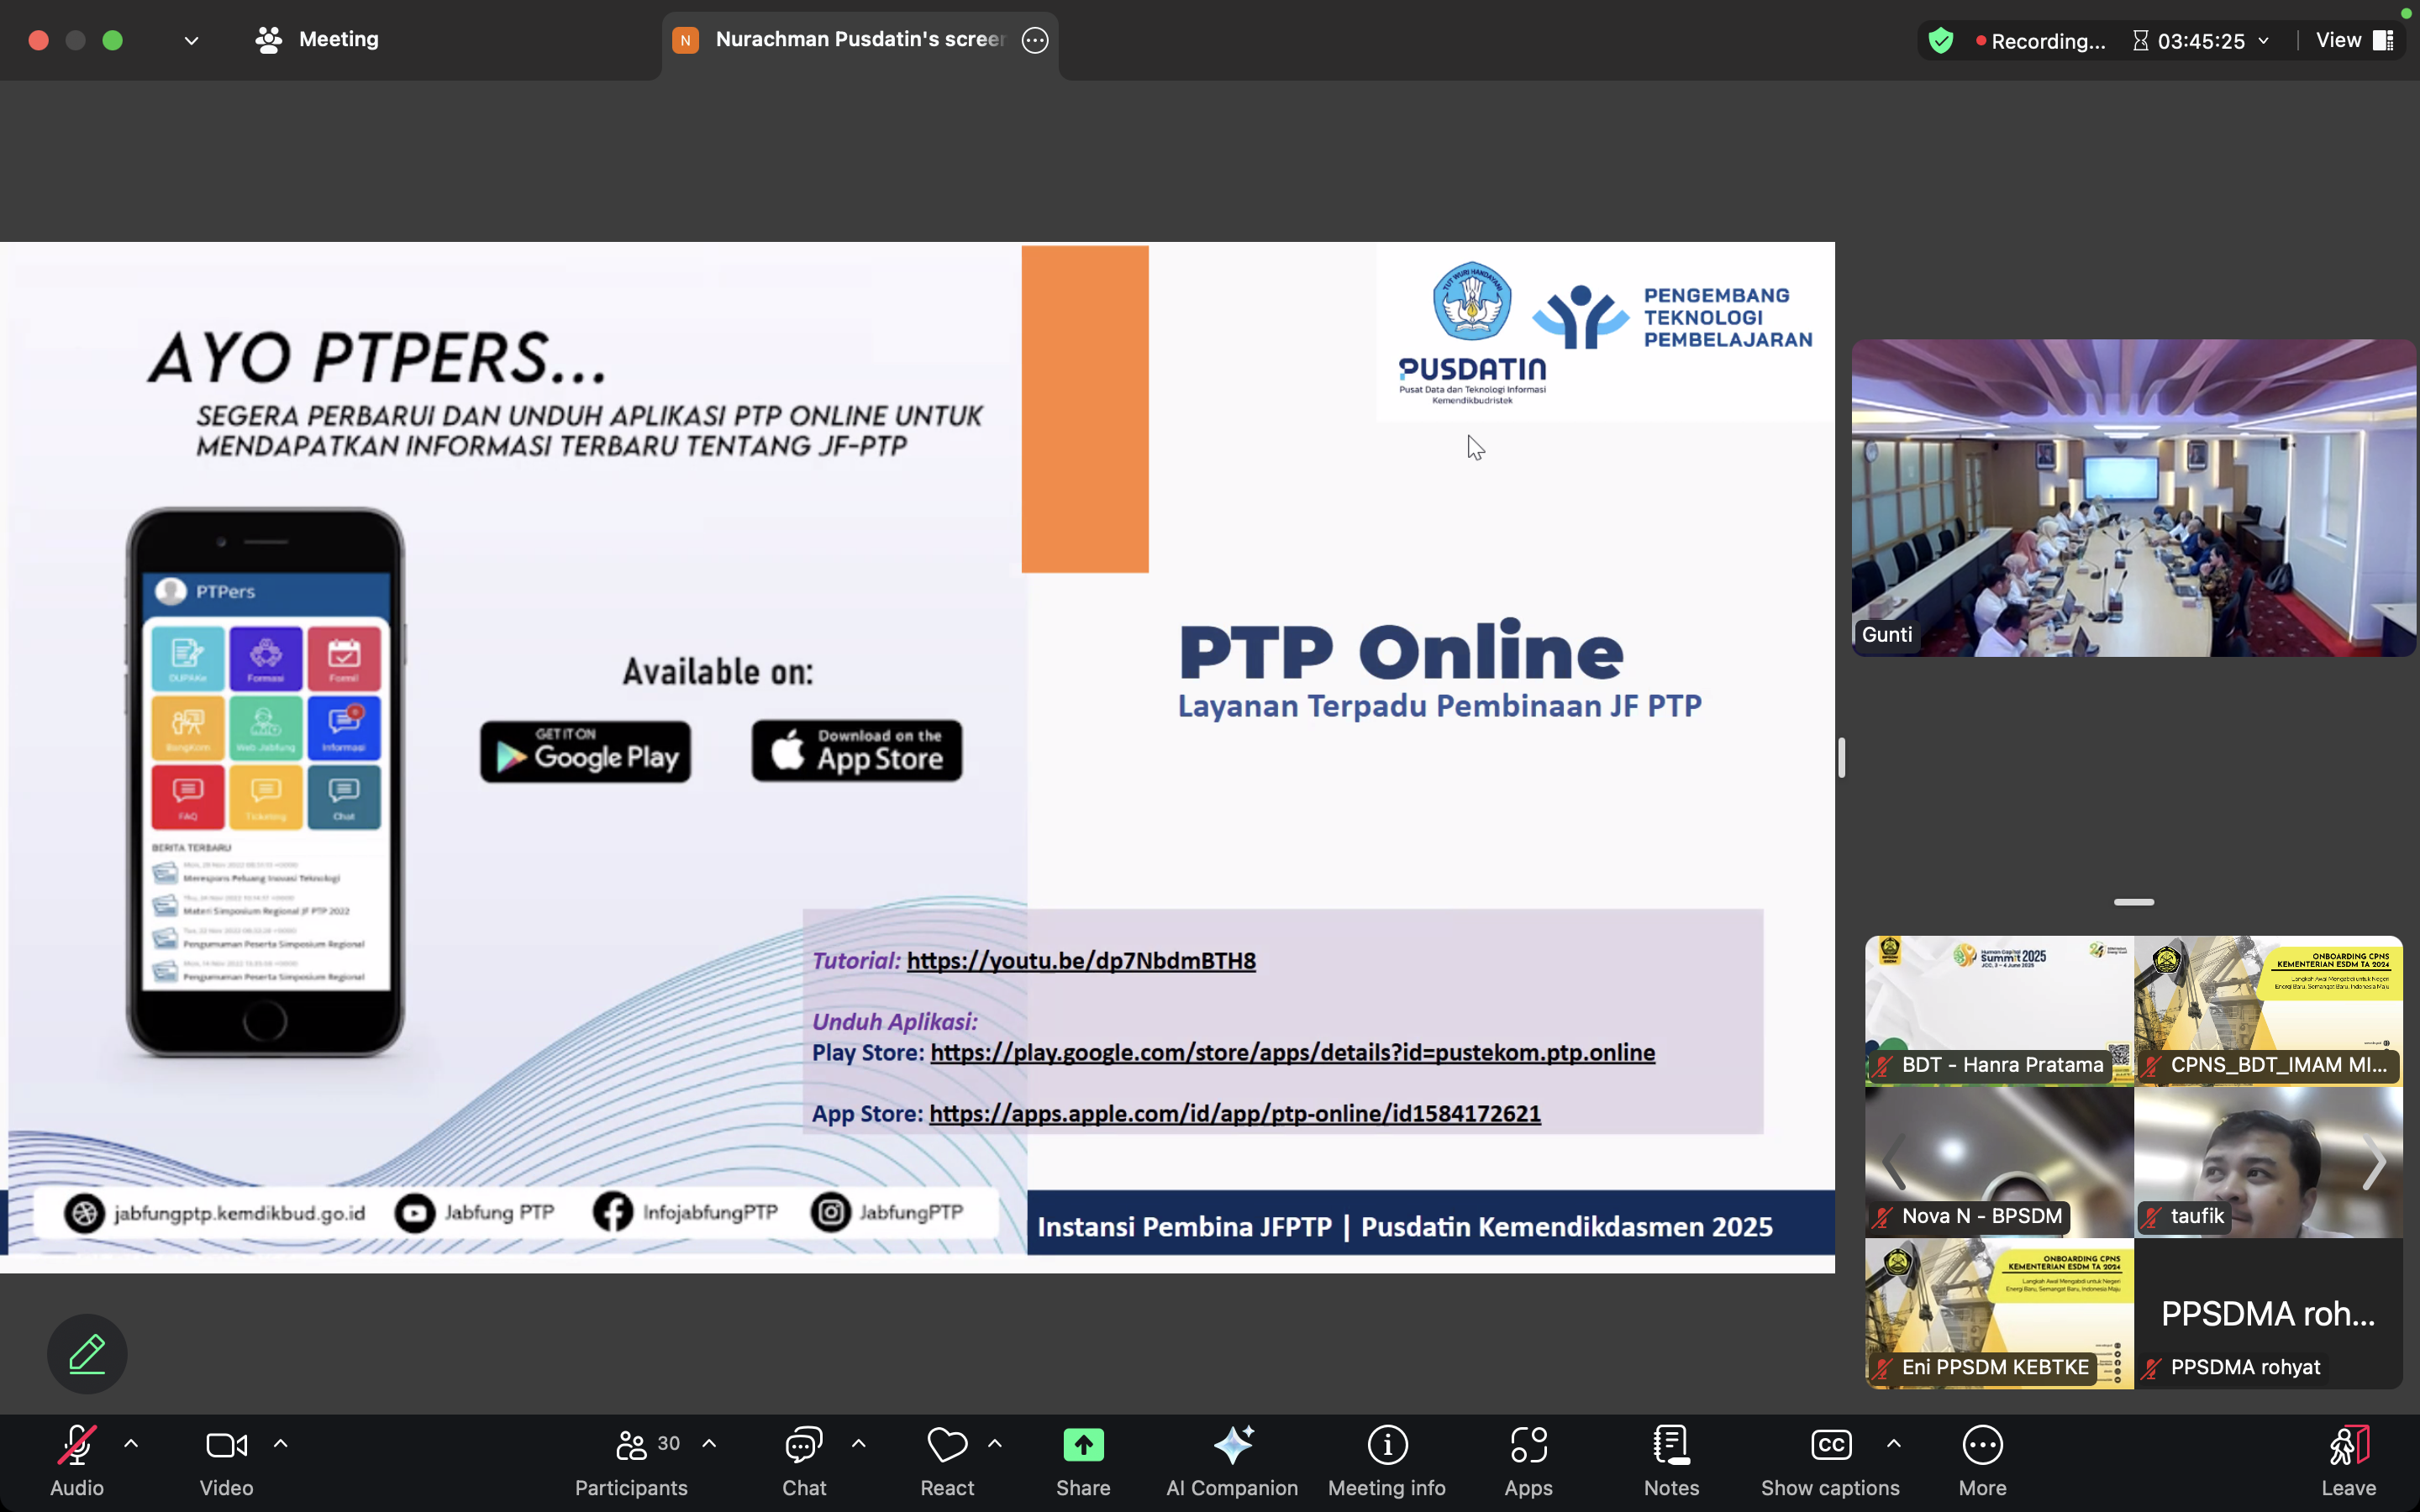Expand the participants options caret
Viewport: 2420px width, 1512px height.
point(709,1443)
